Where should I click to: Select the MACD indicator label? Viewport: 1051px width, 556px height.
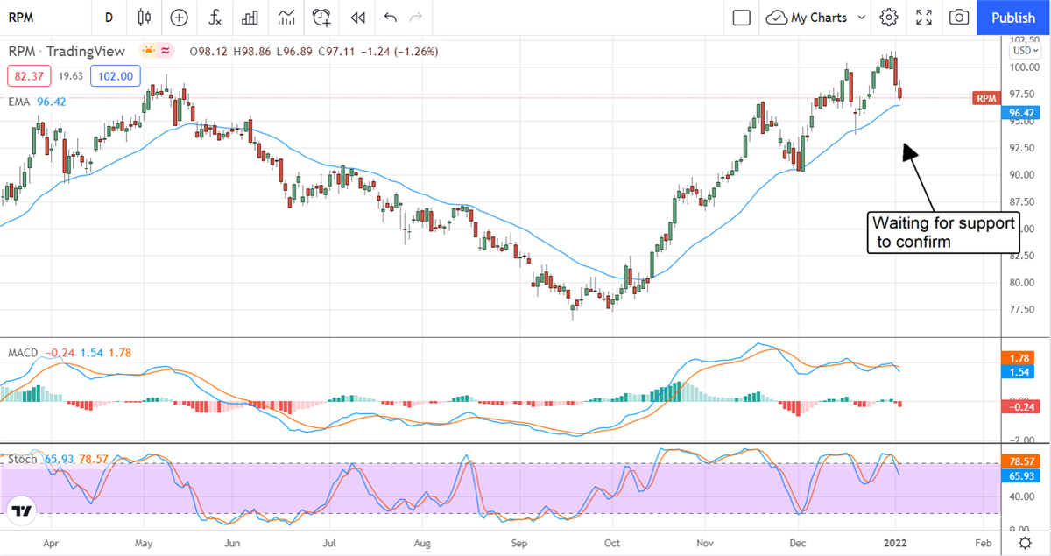tap(22, 353)
